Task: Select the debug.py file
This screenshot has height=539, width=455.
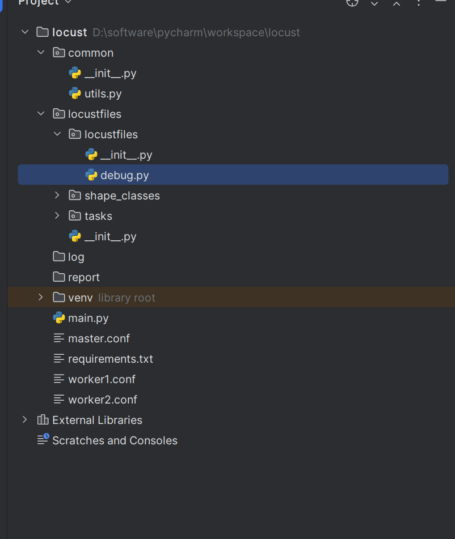Action: 124,175
